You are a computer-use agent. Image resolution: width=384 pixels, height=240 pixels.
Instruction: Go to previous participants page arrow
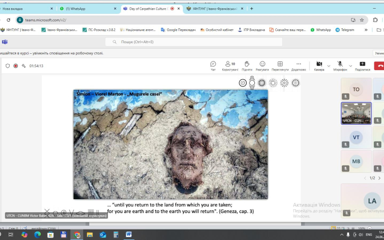click(x=365, y=178)
